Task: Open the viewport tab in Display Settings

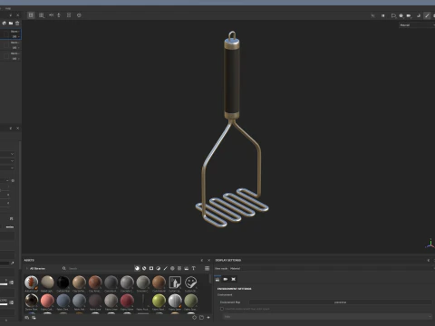Action: (x=233, y=279)
